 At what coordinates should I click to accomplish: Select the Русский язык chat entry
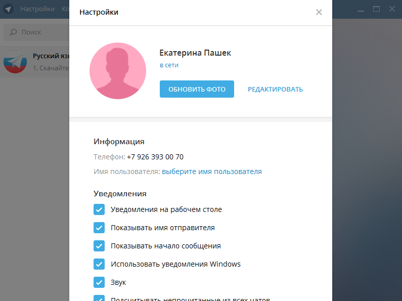click(34, 62)
